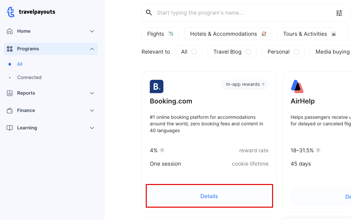Collapse the Programs menu chevron
Screen dimensions: 351x220
(x=92, y=49)
